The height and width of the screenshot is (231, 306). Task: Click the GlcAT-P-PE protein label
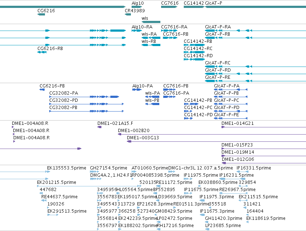click(227, 115)
